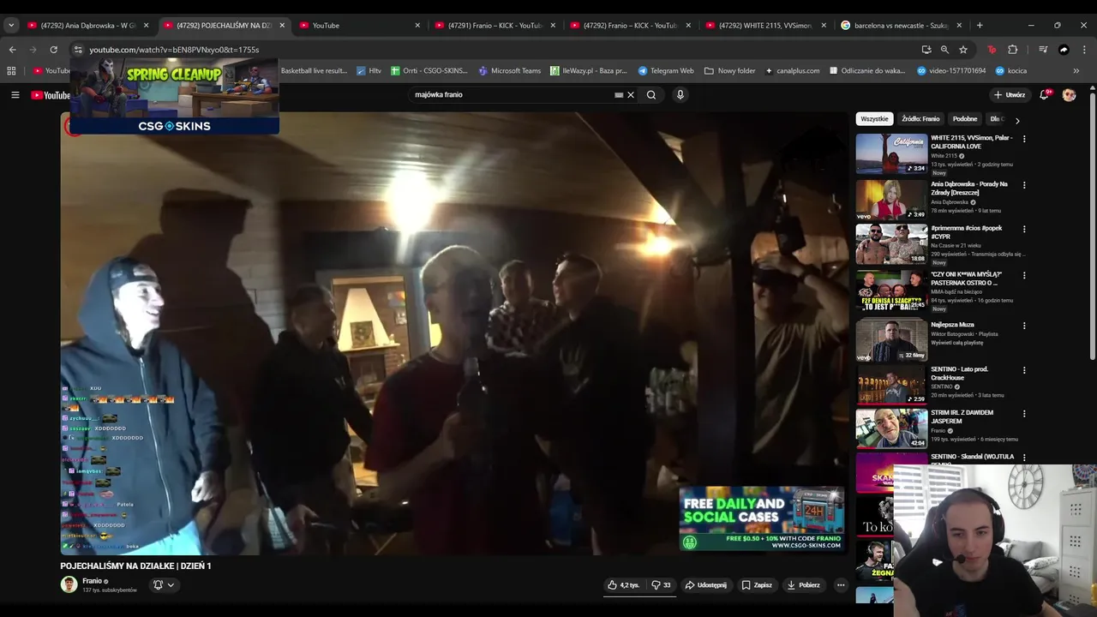The image size is (1097, 617).
Task: Click the Udostępnij share button
Action: click(x=705, y=585)
